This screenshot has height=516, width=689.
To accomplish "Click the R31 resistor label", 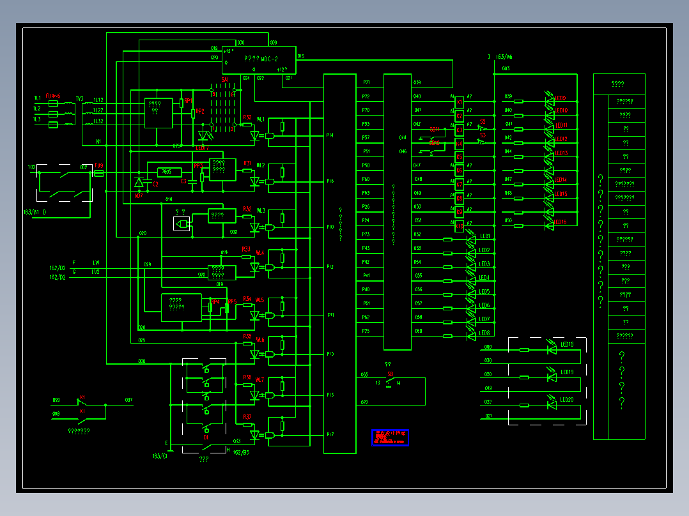I will [x=247, y=163].
